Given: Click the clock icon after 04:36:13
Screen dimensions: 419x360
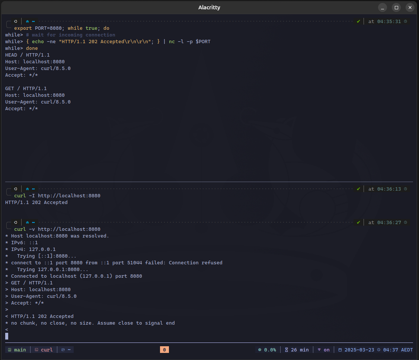Looking at the screenshot, I should [405, 189].
